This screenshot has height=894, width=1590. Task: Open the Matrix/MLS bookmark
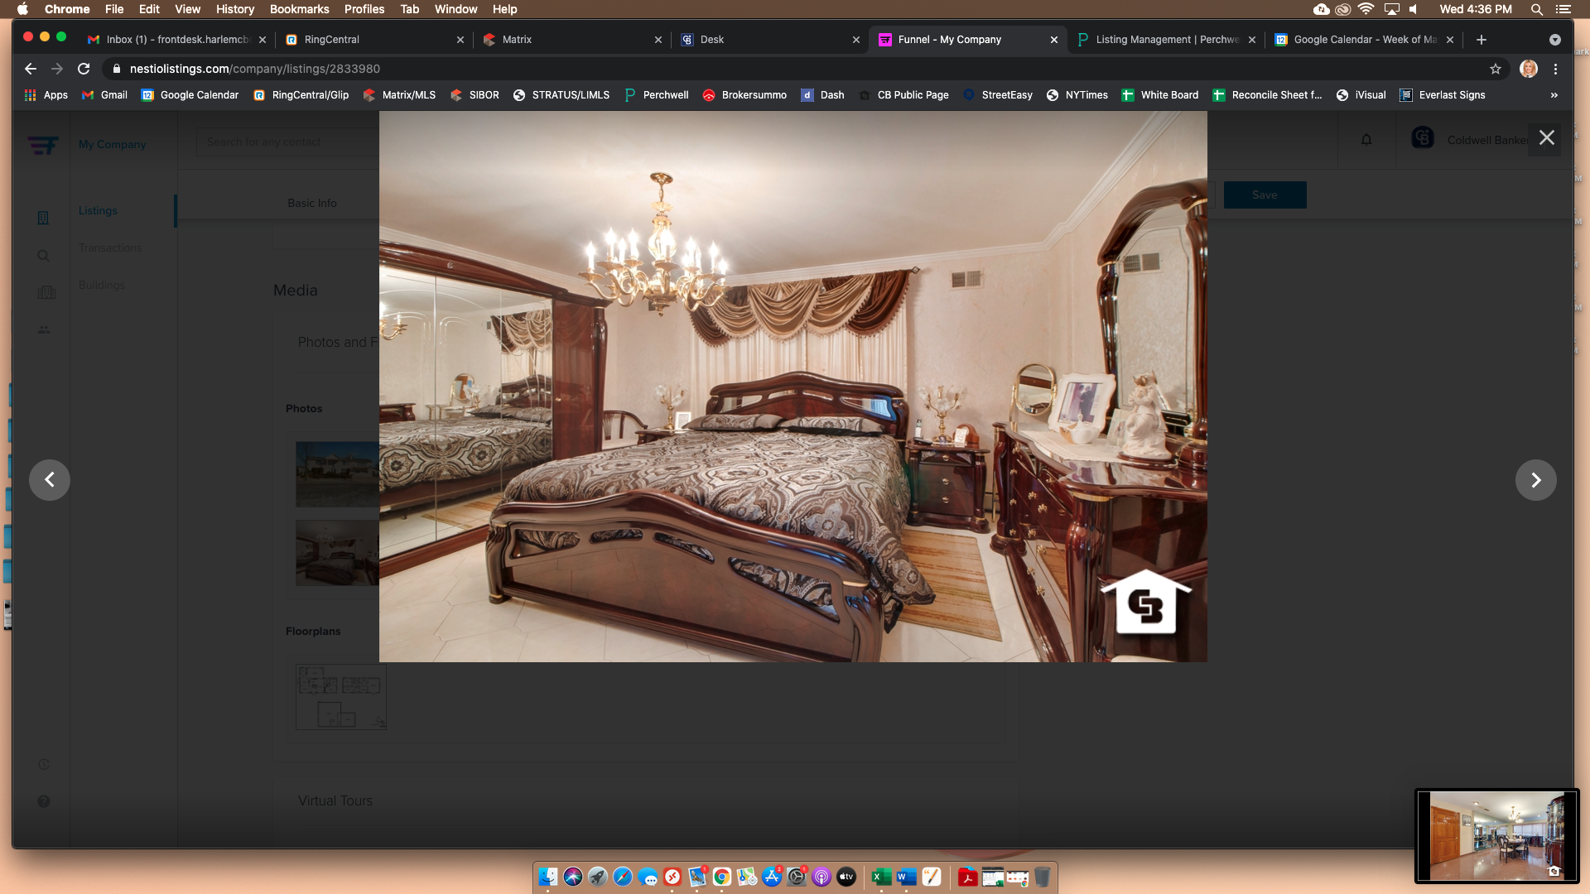point(399,95)
